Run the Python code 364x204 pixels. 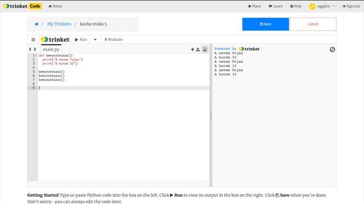coord(81,40)
